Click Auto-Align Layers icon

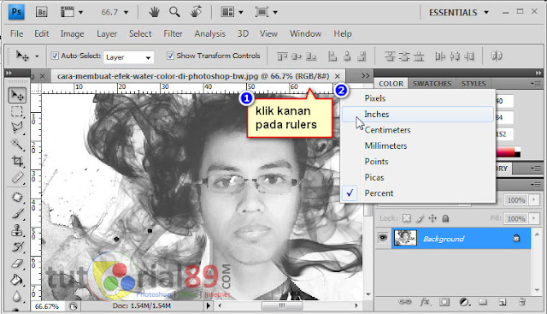pos(497,56)
